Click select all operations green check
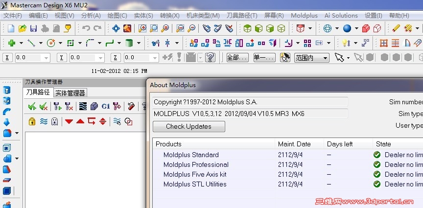 [32, 106]
